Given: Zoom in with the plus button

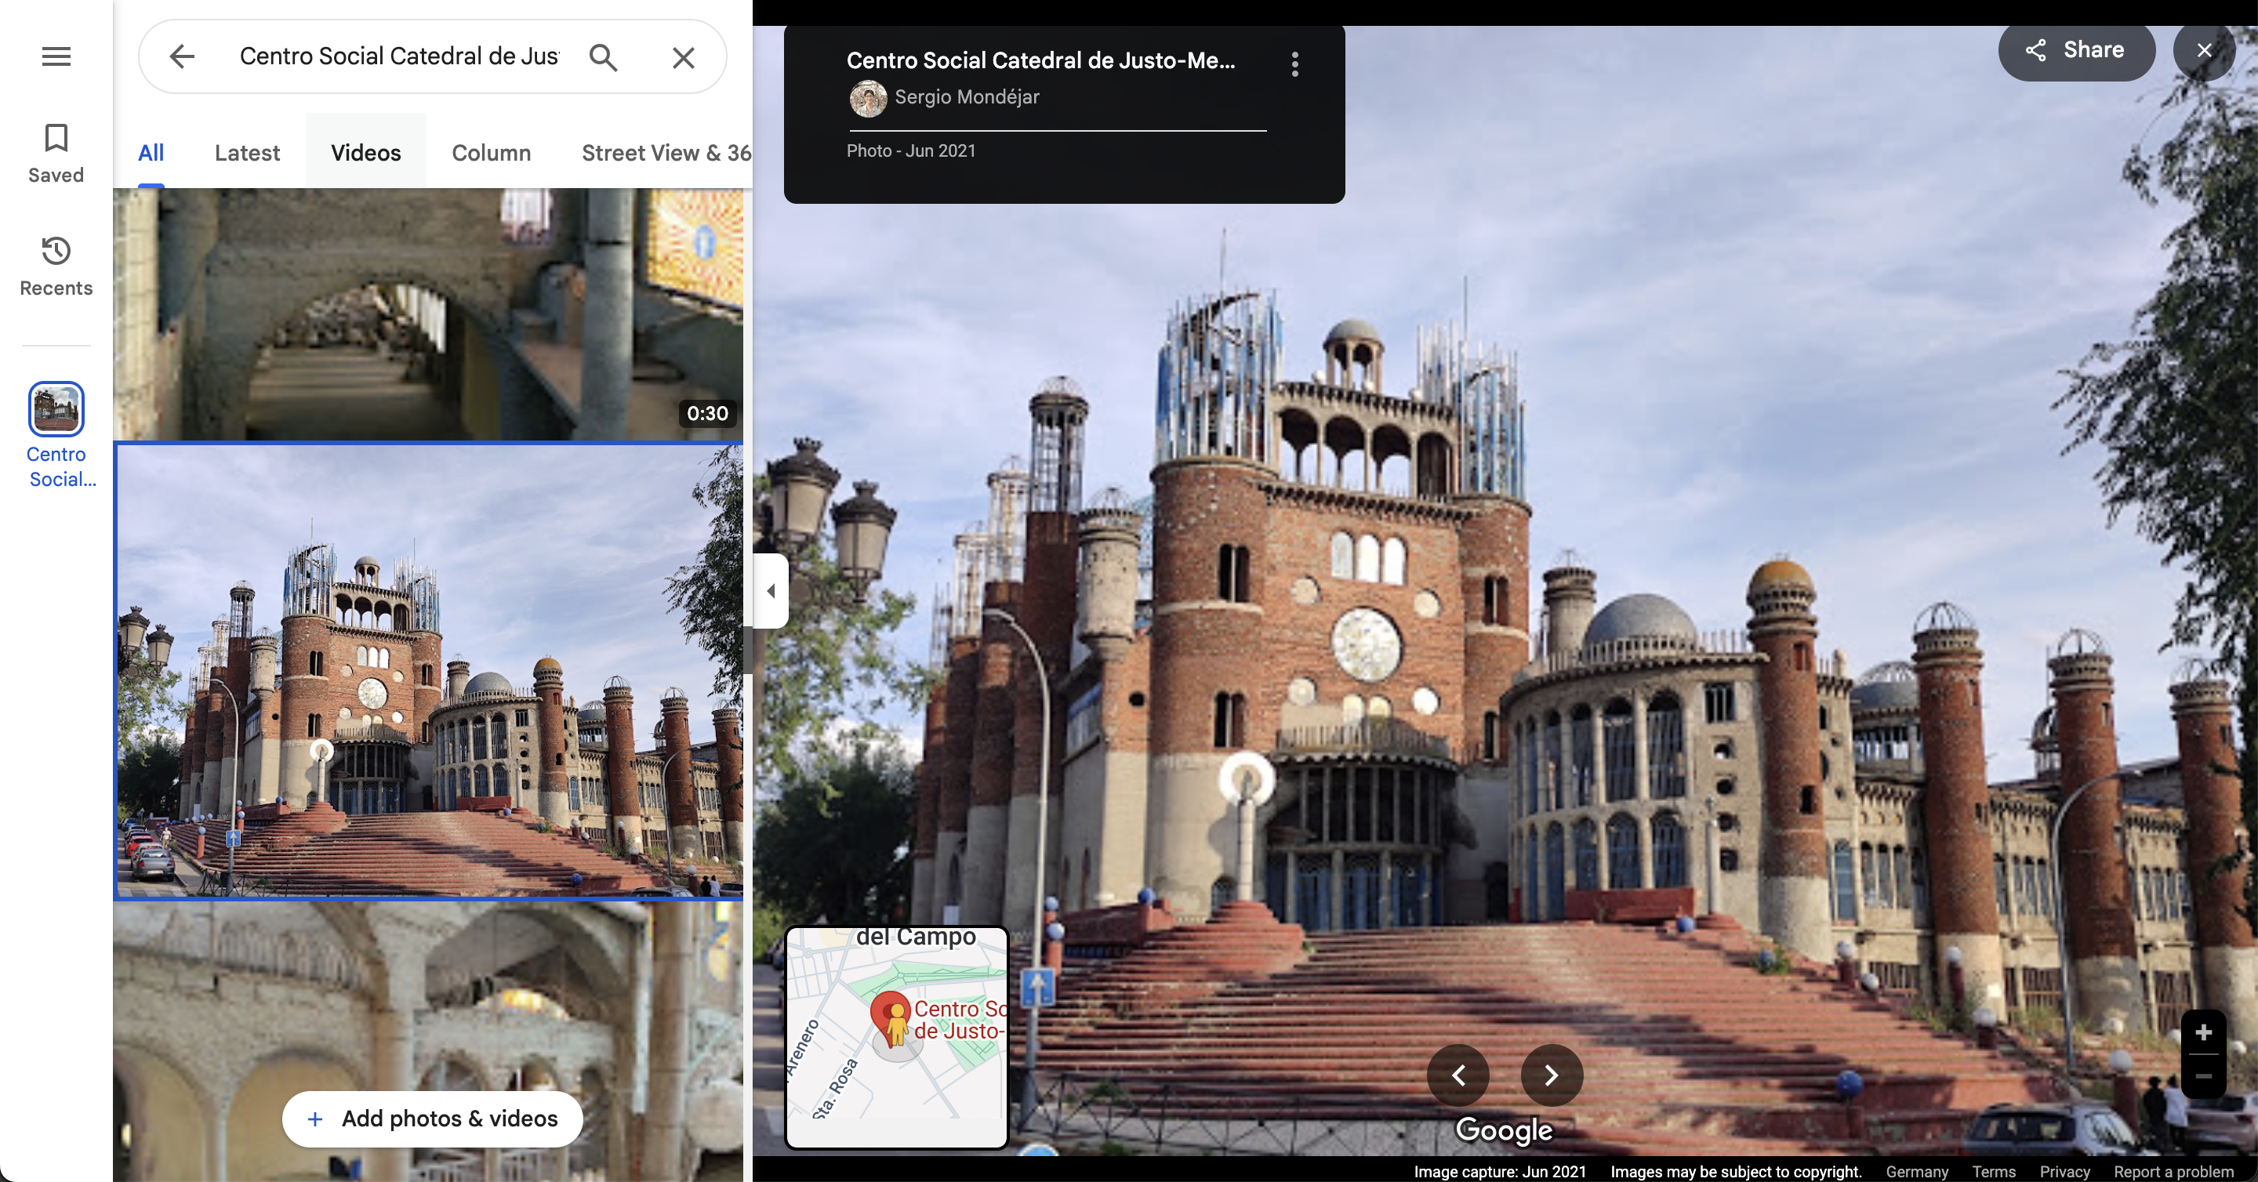Looking at the screenshot, I should pyautogui.click(x=2203, y=1032).
